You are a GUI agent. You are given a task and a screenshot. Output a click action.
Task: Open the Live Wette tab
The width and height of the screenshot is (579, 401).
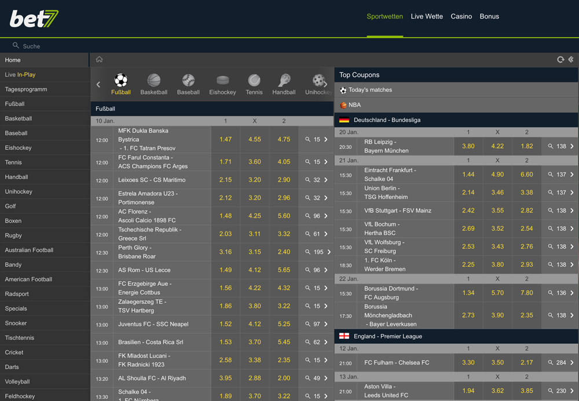click(427, 16)
